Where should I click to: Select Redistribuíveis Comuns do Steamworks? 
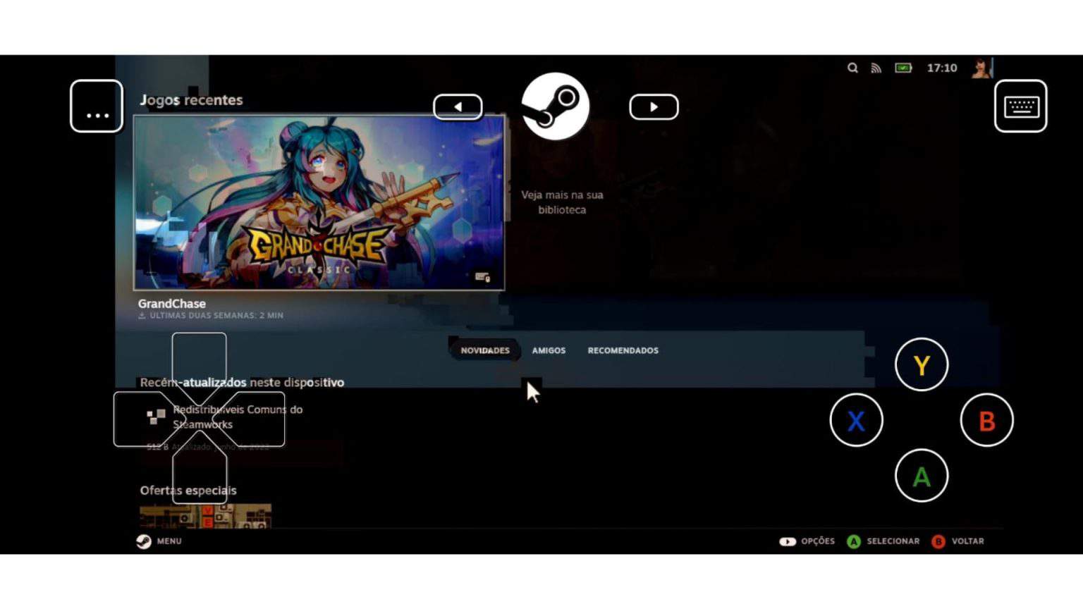pos(237,417)
